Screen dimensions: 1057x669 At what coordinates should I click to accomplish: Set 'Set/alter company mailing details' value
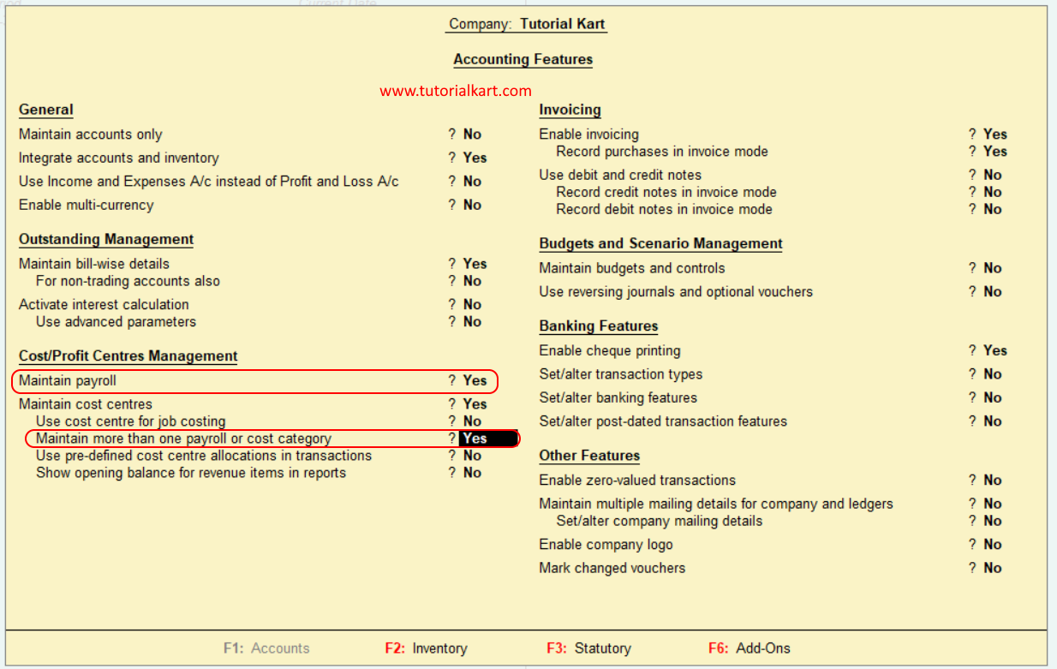(x=993, y=521)
